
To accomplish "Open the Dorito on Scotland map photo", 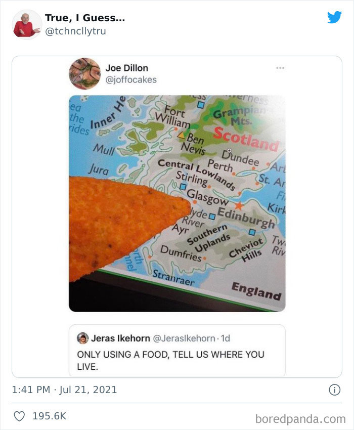I will pyautogui.click(x=177, y=203).
